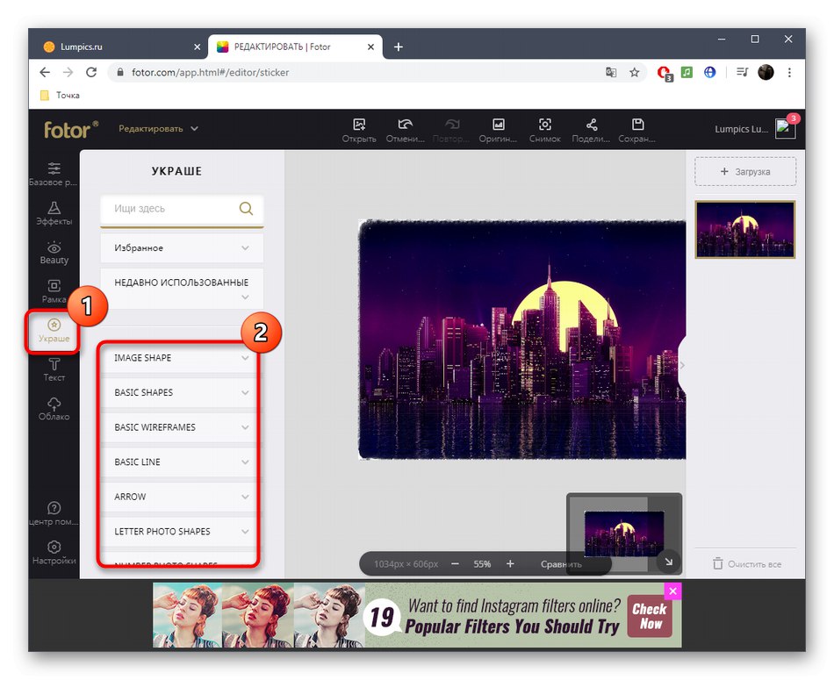Expand LETTER PHOTO SHAPES category
This screenshot has height=680, width=834.
click(182, 532)
